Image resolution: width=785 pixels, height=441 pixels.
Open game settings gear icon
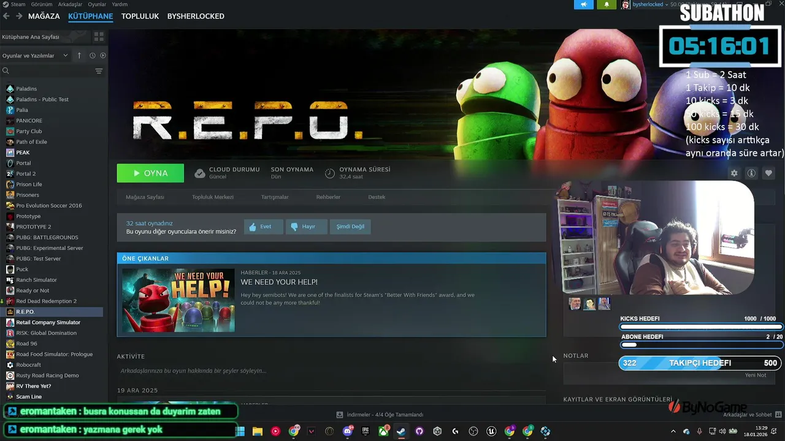tap(734, 173)
